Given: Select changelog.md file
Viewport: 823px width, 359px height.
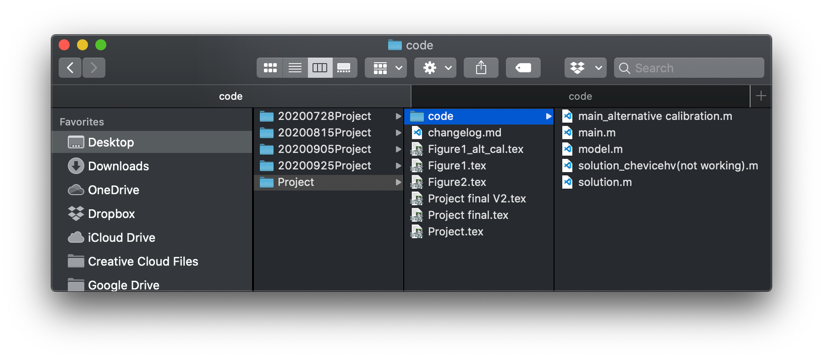Looking at the screenshot, I should (479, 133).
